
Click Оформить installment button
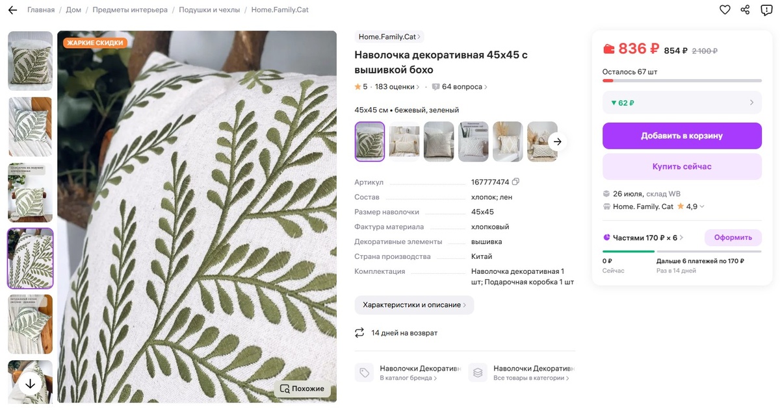pos(733,238)
